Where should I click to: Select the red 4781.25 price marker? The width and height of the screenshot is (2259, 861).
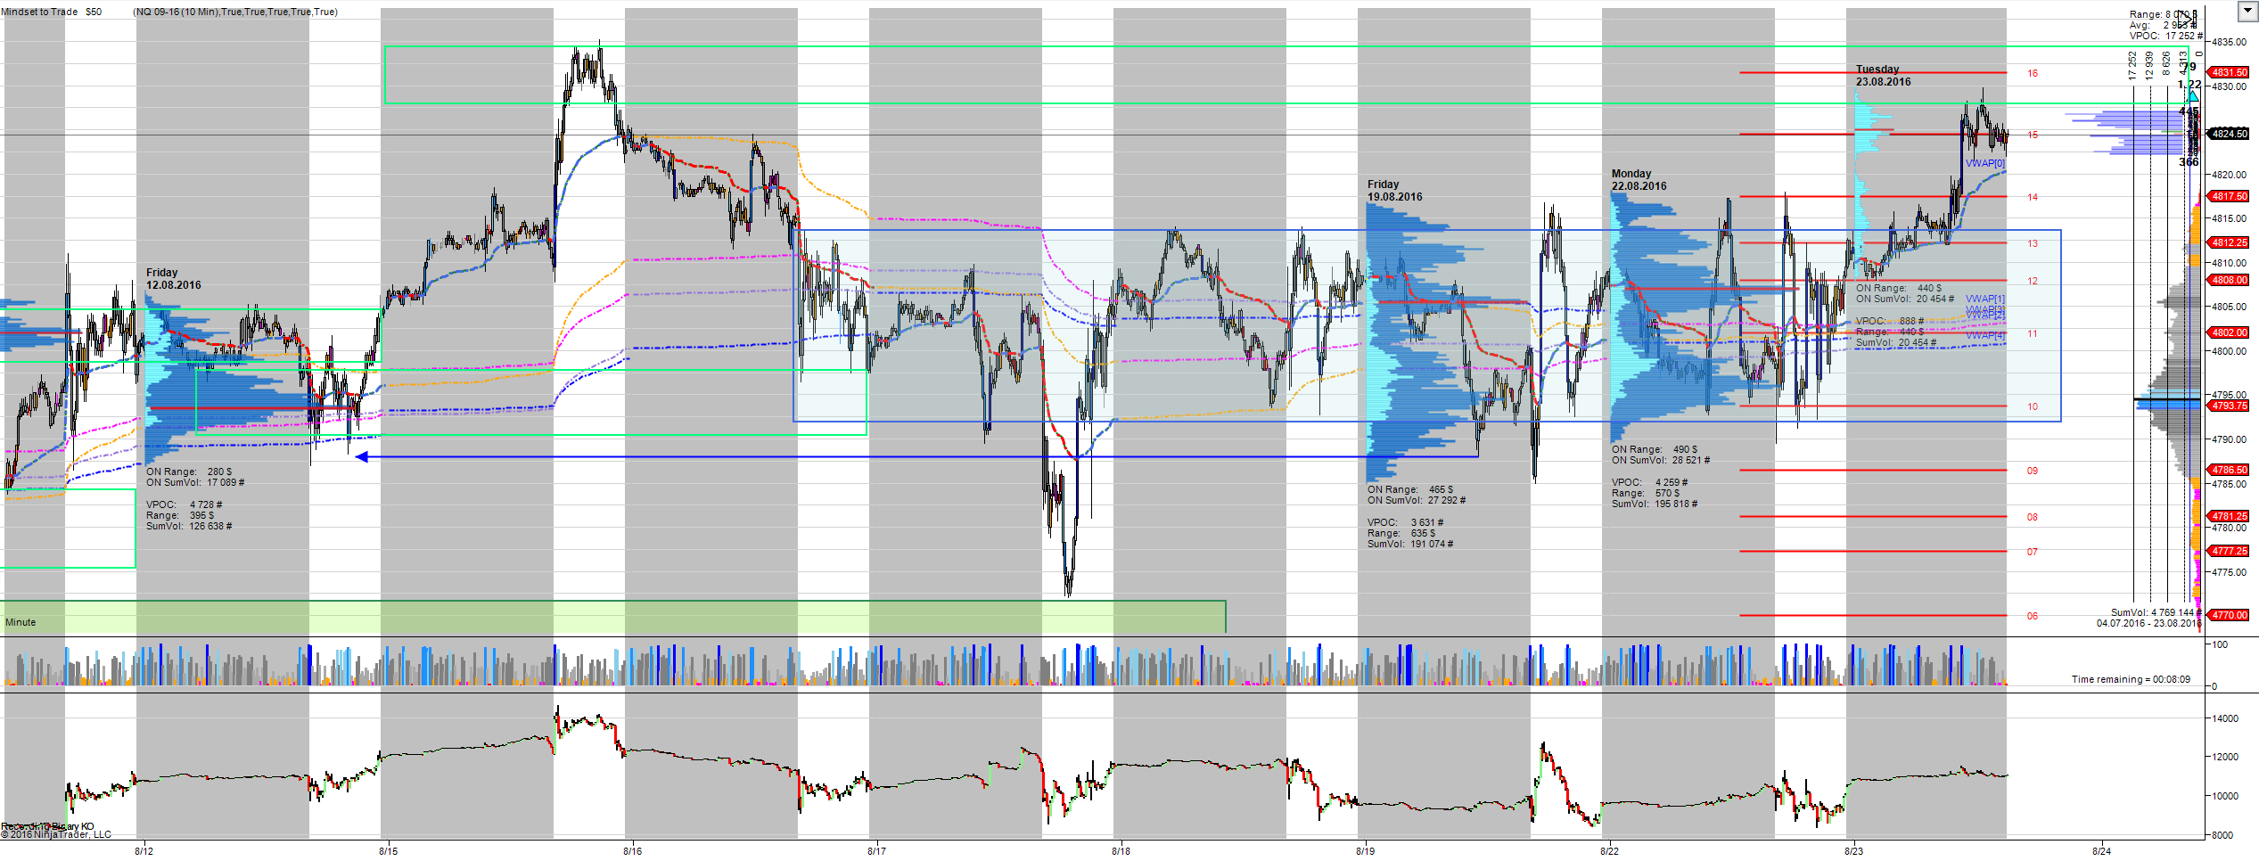2228,516
